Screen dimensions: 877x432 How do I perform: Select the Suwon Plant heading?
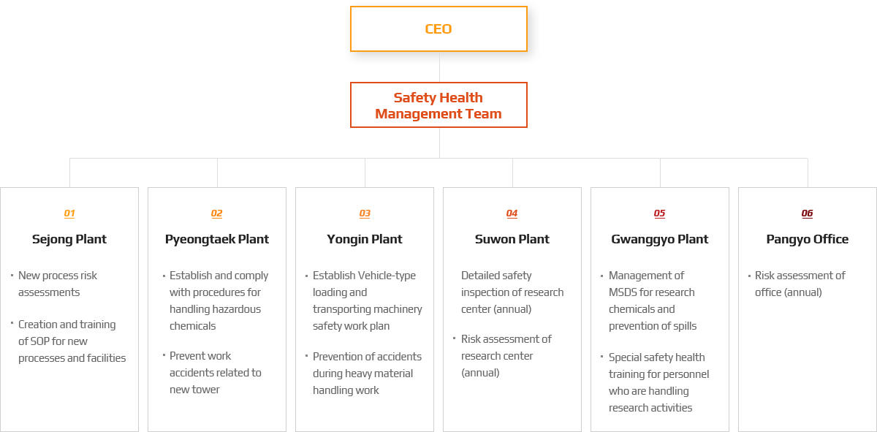(x=512, y=239)
